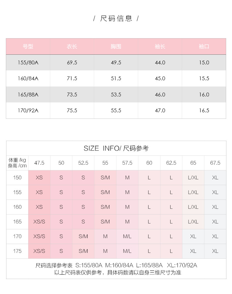Click the 衣长 column header
Viewport: 232px width, 294px height.
72,46
